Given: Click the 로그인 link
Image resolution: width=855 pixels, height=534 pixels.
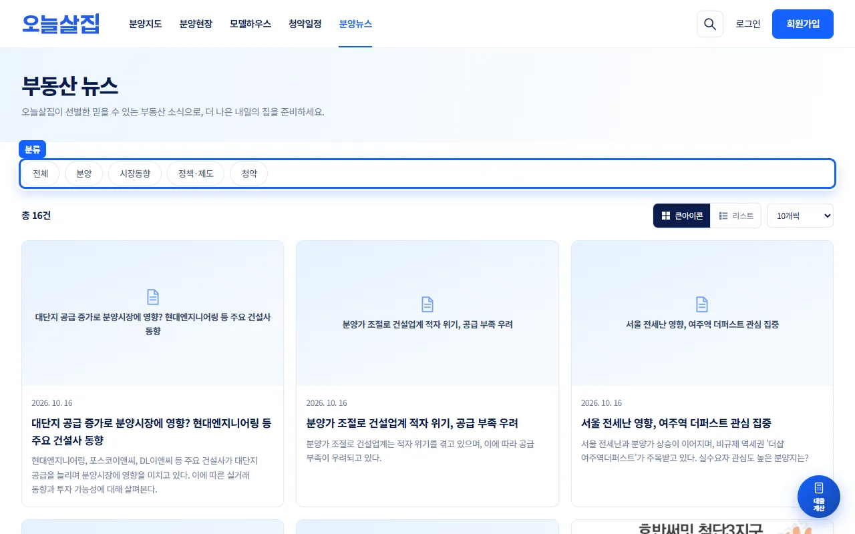Looking at the screenshot, I should coord(748,24).
